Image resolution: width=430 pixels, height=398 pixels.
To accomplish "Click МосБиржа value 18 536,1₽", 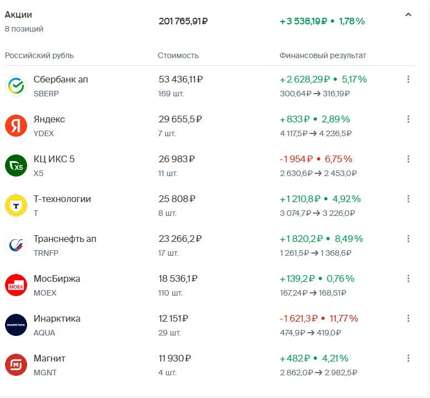I will point(178,278).
